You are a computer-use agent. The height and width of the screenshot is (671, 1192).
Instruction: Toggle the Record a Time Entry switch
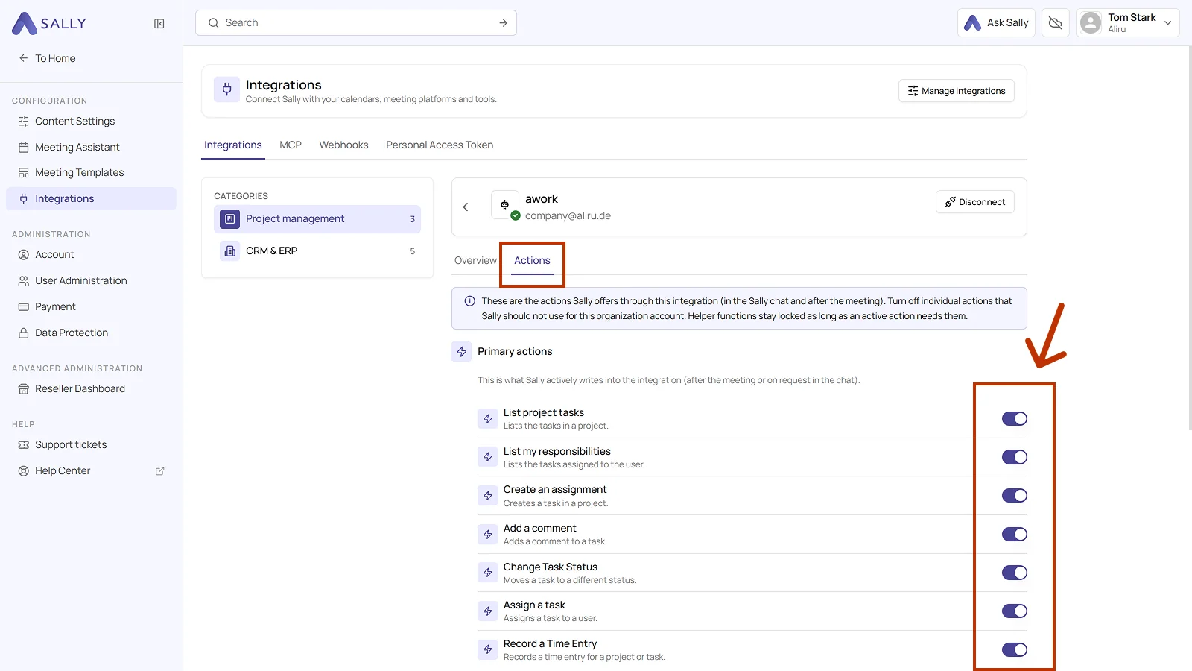[1014, 650]
